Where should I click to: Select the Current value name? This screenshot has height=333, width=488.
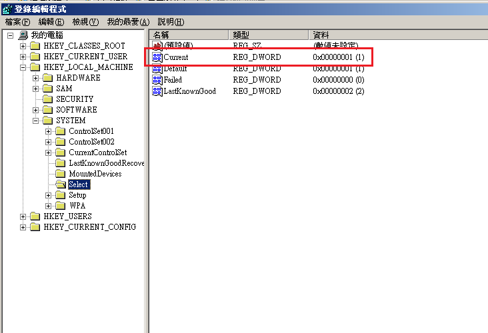click(176, 57)
